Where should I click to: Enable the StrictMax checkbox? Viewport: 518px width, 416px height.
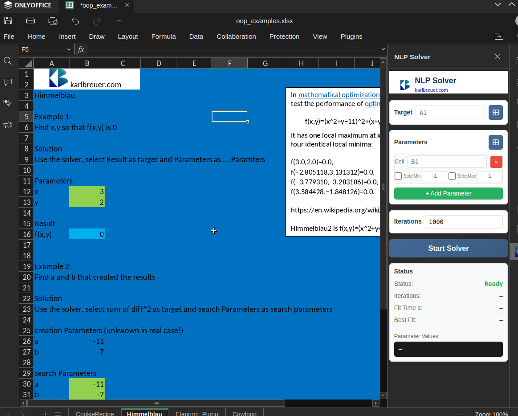pos(452,176)
